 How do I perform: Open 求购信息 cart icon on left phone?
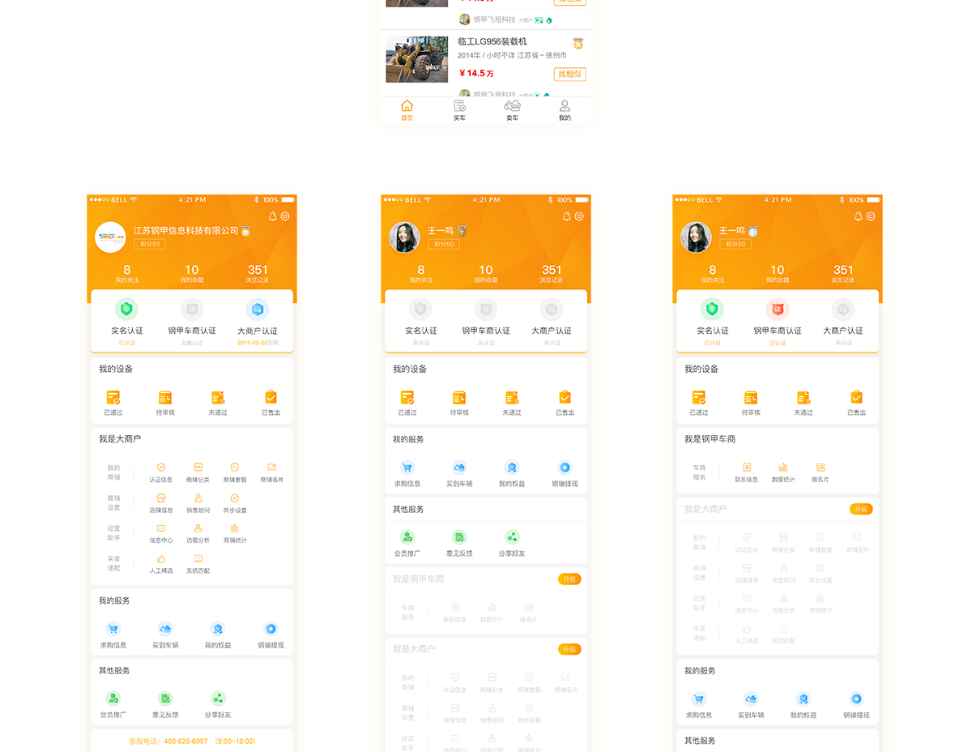(x=113, y=629)
